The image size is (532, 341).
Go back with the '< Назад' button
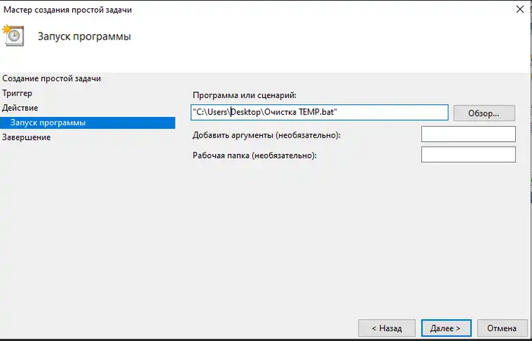[x=387, y=328]
